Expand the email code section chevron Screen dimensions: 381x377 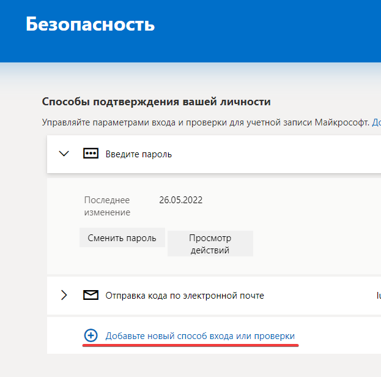pos(64,296)
